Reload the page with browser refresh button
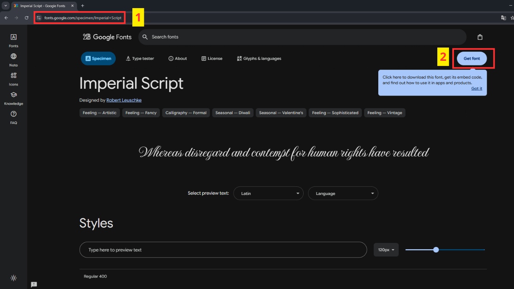 (27, 18)
